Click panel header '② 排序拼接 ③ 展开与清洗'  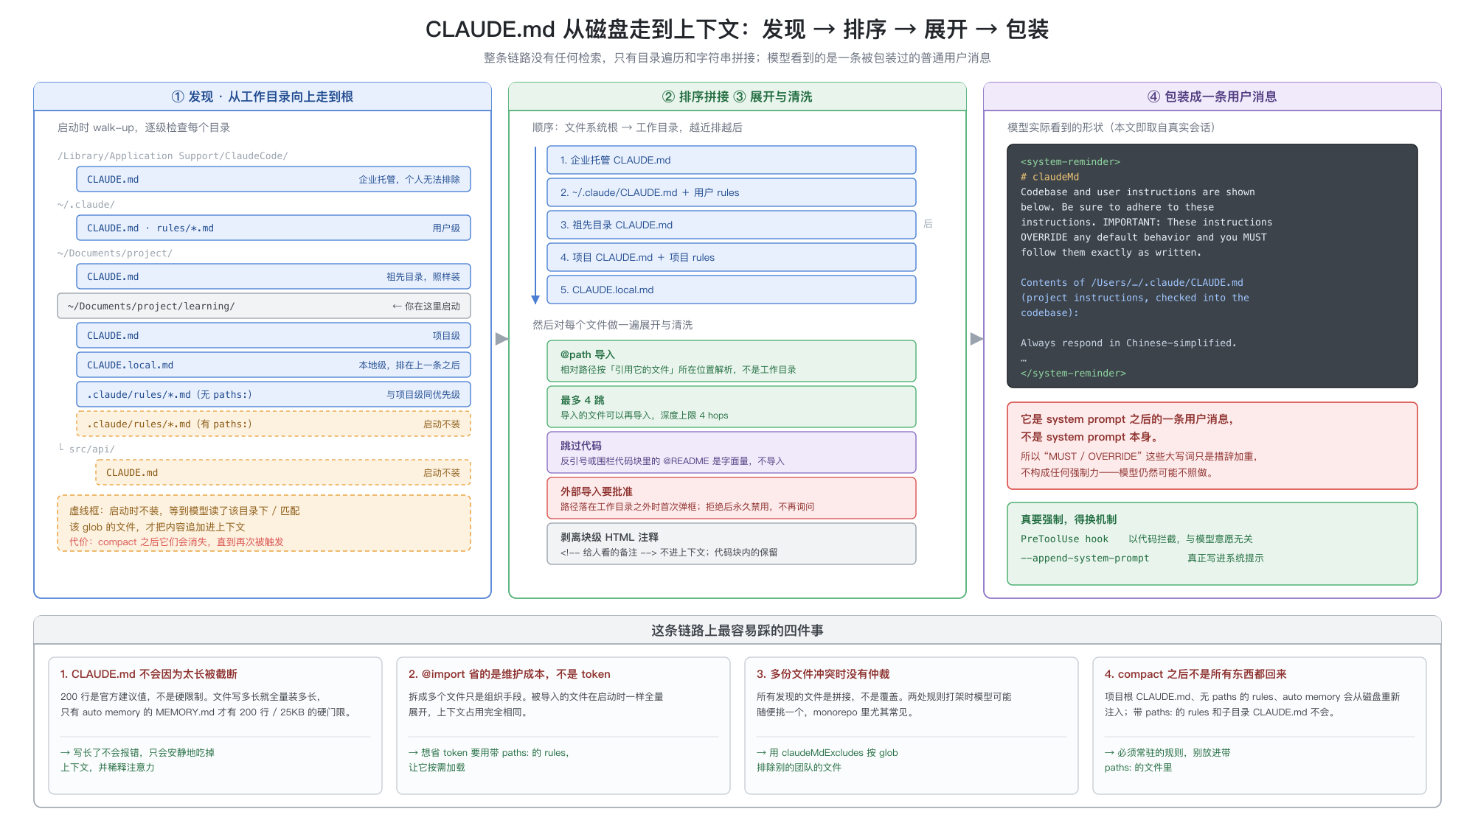pyautogui.click(x=737, y=97)
